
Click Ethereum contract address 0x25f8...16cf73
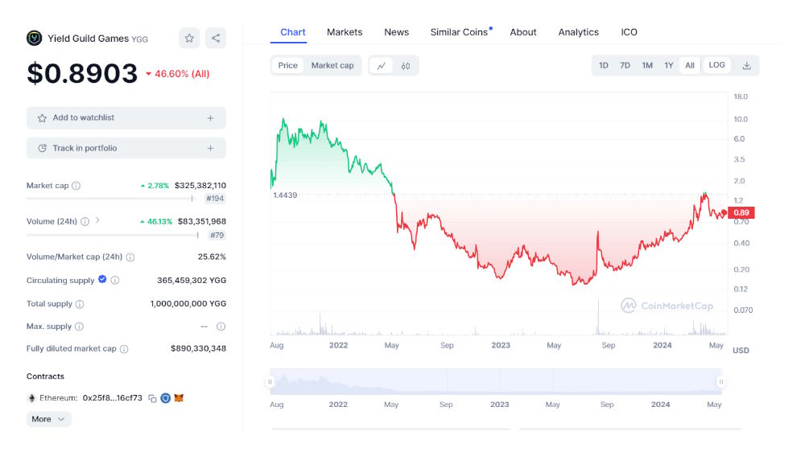tap(113, 398)
